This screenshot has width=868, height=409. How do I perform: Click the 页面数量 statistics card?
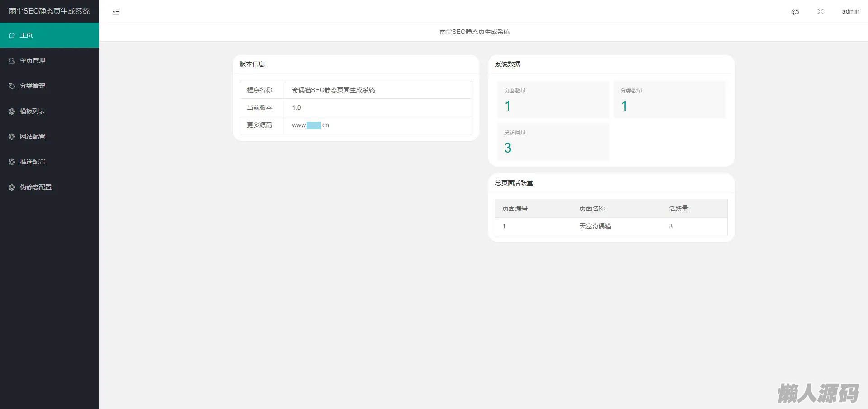[x=553, y=100]
